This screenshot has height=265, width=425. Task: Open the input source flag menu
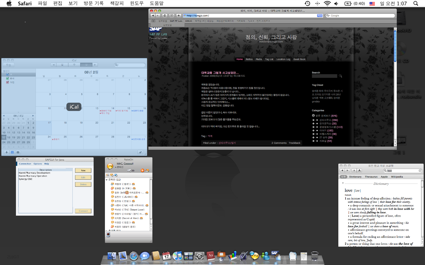(x=372, y=4)
